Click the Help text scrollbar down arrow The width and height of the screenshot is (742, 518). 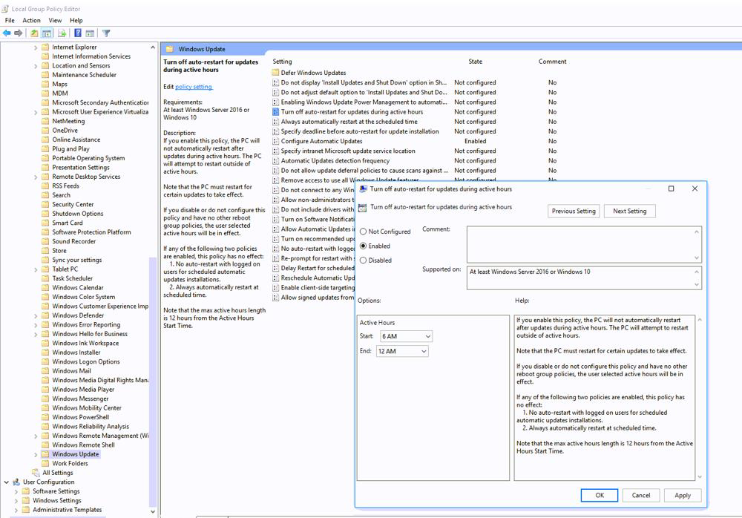(x=700, y=476)
